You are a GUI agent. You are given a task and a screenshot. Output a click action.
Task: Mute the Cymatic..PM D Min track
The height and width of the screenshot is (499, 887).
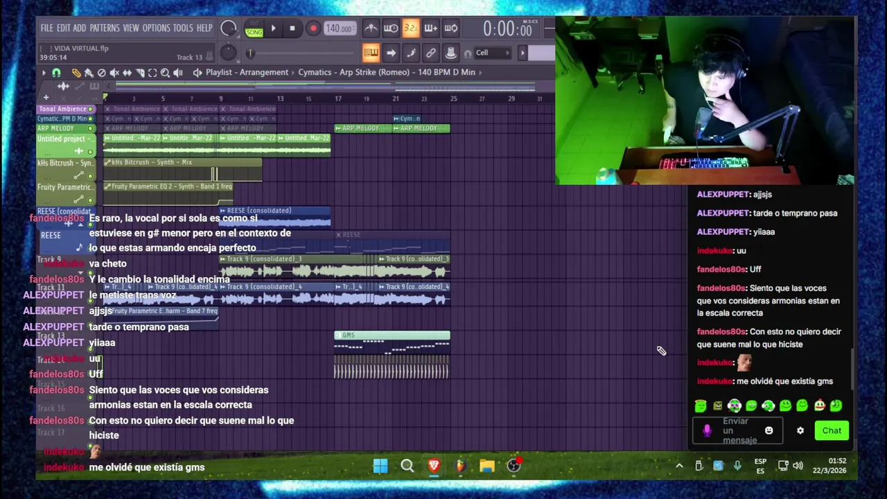tap(90, 119)
